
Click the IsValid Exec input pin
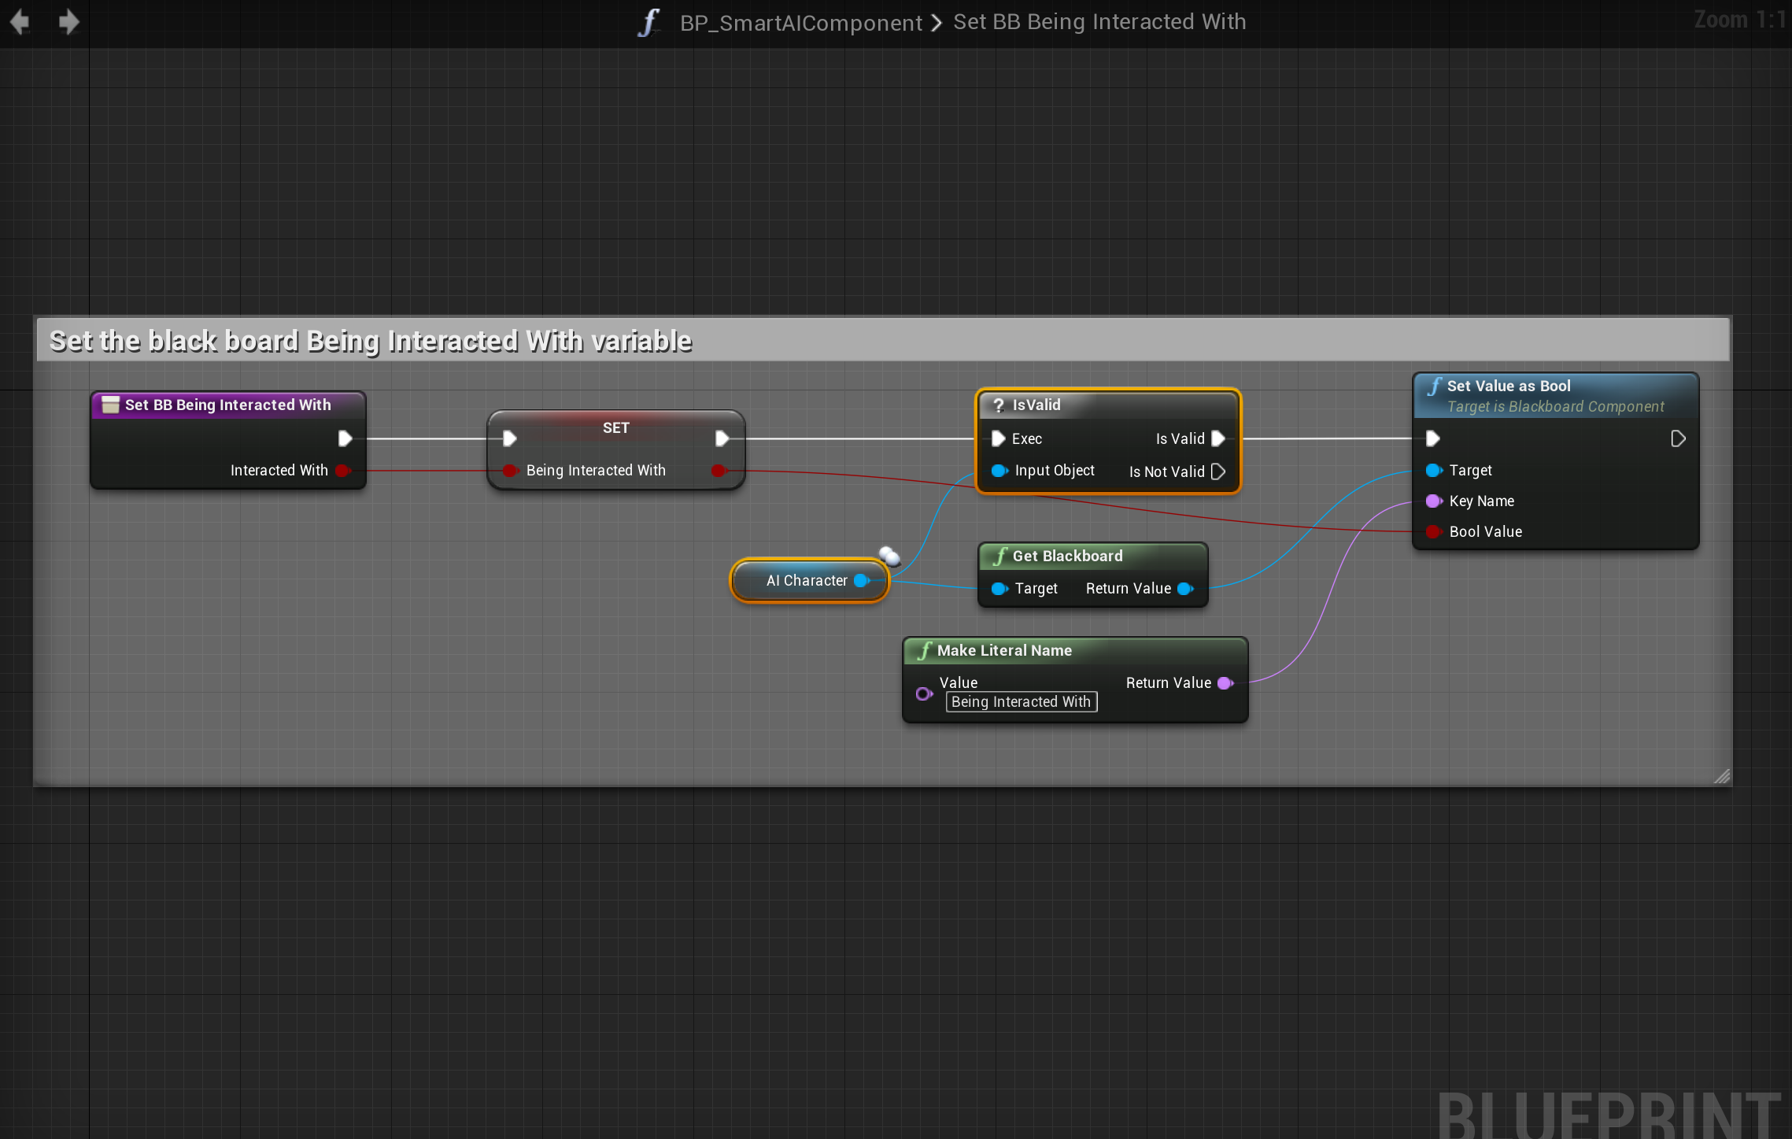(998, 438)
